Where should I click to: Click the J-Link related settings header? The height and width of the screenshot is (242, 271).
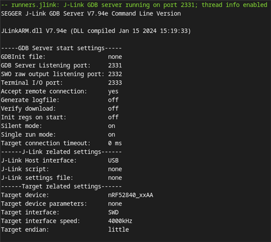(x=62, y=152)
